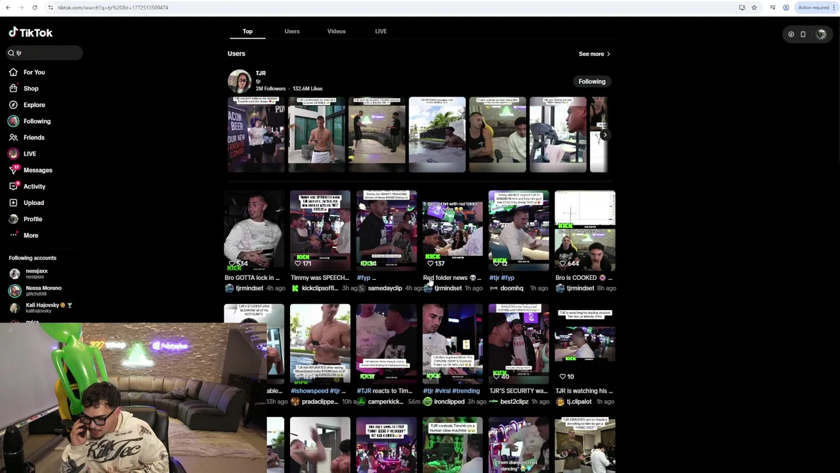Image resolution: width=840 pixels, height=473 pixels.
Task: Open TJR profile avatar picture
Action: (x=240, y=81)
